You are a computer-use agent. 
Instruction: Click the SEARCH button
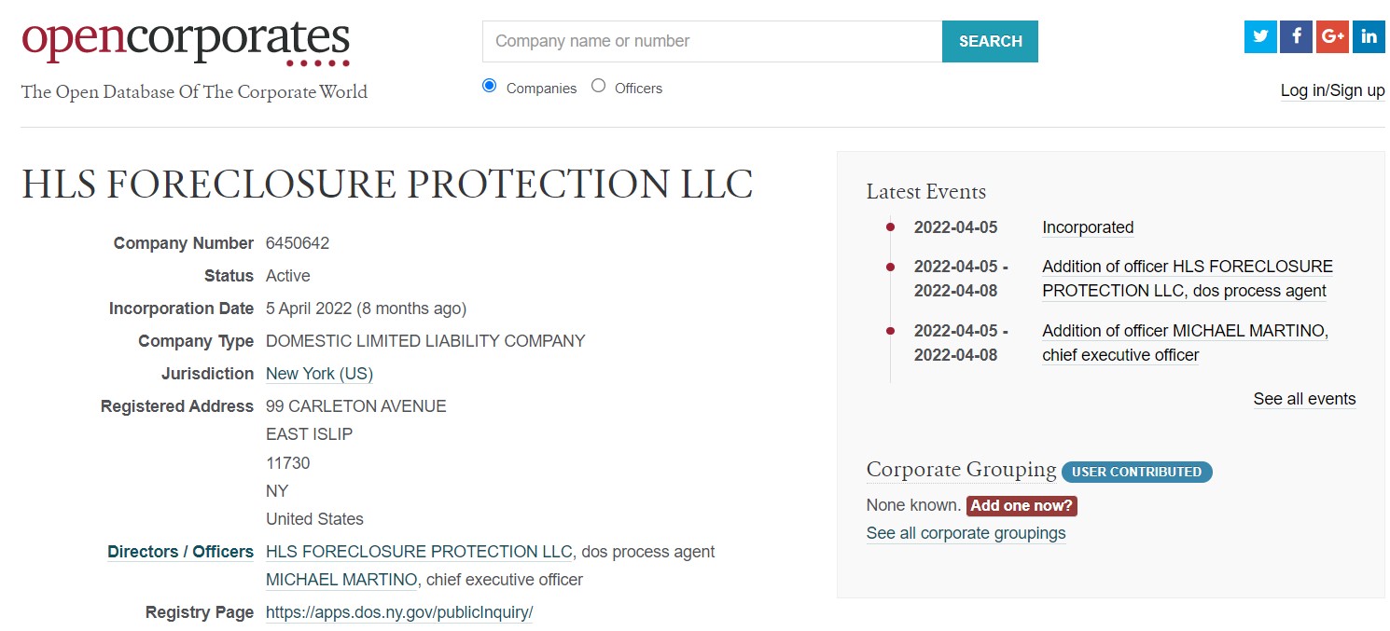990,41
